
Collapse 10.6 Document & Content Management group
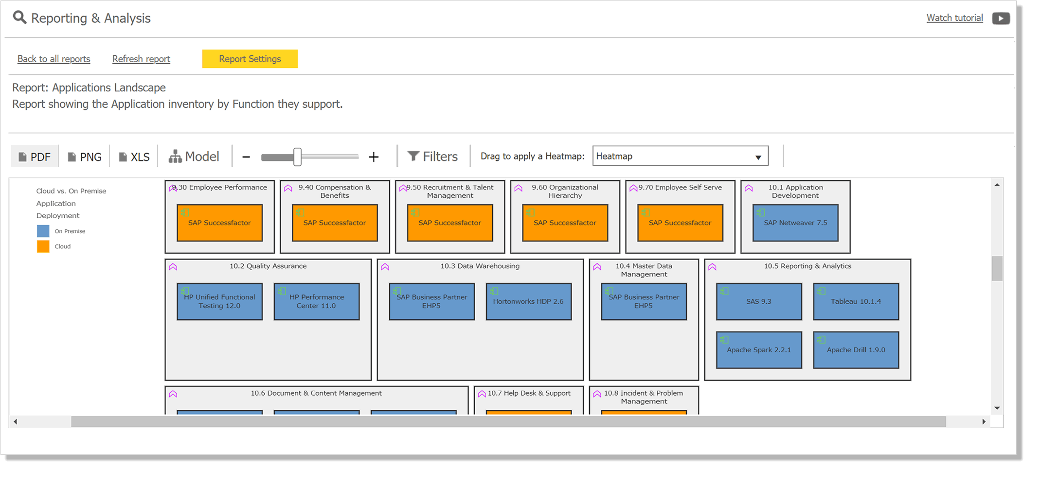click(x=173, y=394)
